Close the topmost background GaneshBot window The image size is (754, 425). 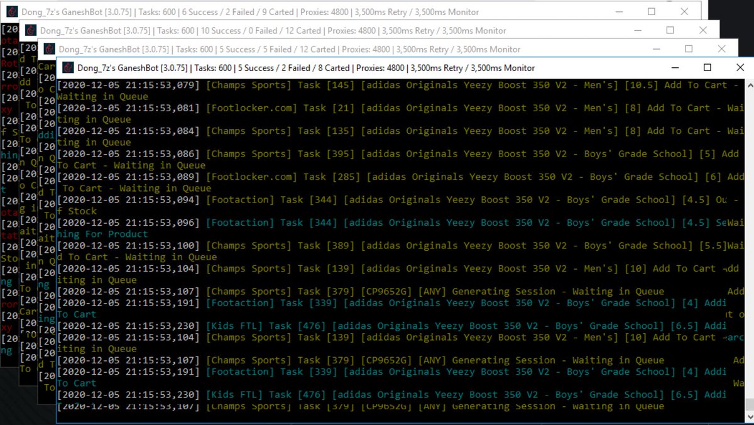[x=686, y=11]
